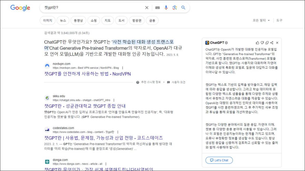This screenshot has height=171, width=305.
Task: Click the 추천 스니펫 정보 link
Action: (151, 82)
